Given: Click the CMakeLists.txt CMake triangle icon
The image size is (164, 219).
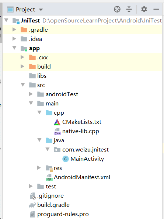Looking at the screenshot, I should [57, 122].
